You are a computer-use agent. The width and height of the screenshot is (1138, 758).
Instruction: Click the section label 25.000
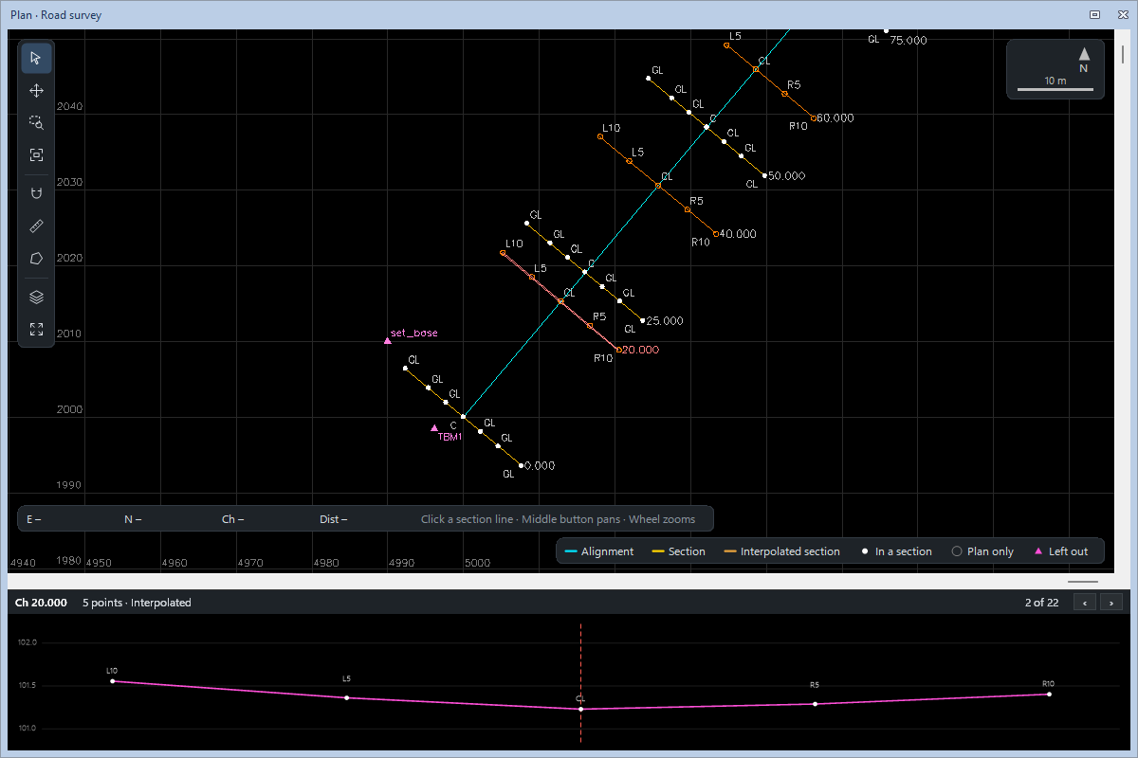point(665,321)
